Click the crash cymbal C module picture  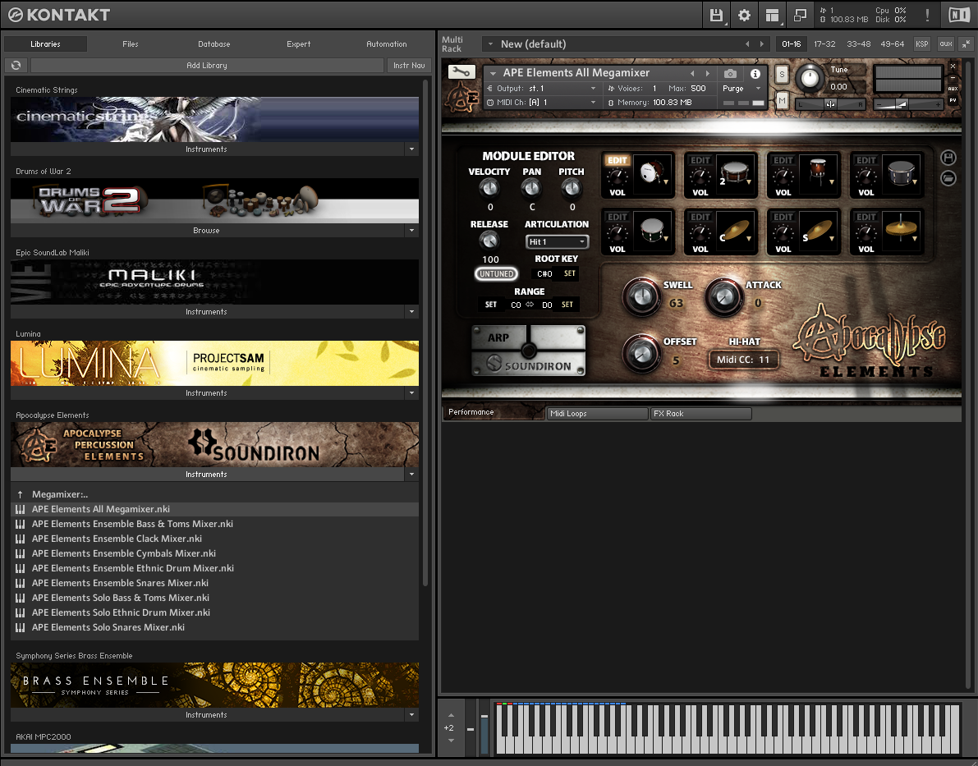[735, 229]
